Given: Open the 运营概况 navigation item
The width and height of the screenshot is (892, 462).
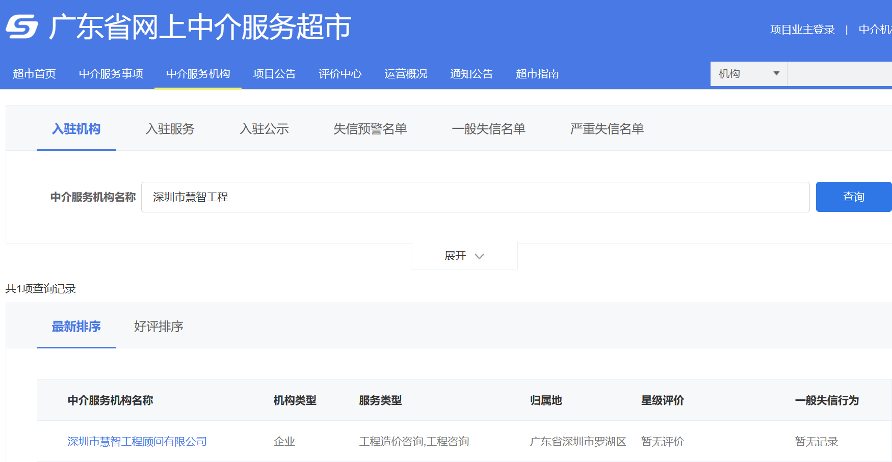Looking at the screenshot, I should coord(406,74).
